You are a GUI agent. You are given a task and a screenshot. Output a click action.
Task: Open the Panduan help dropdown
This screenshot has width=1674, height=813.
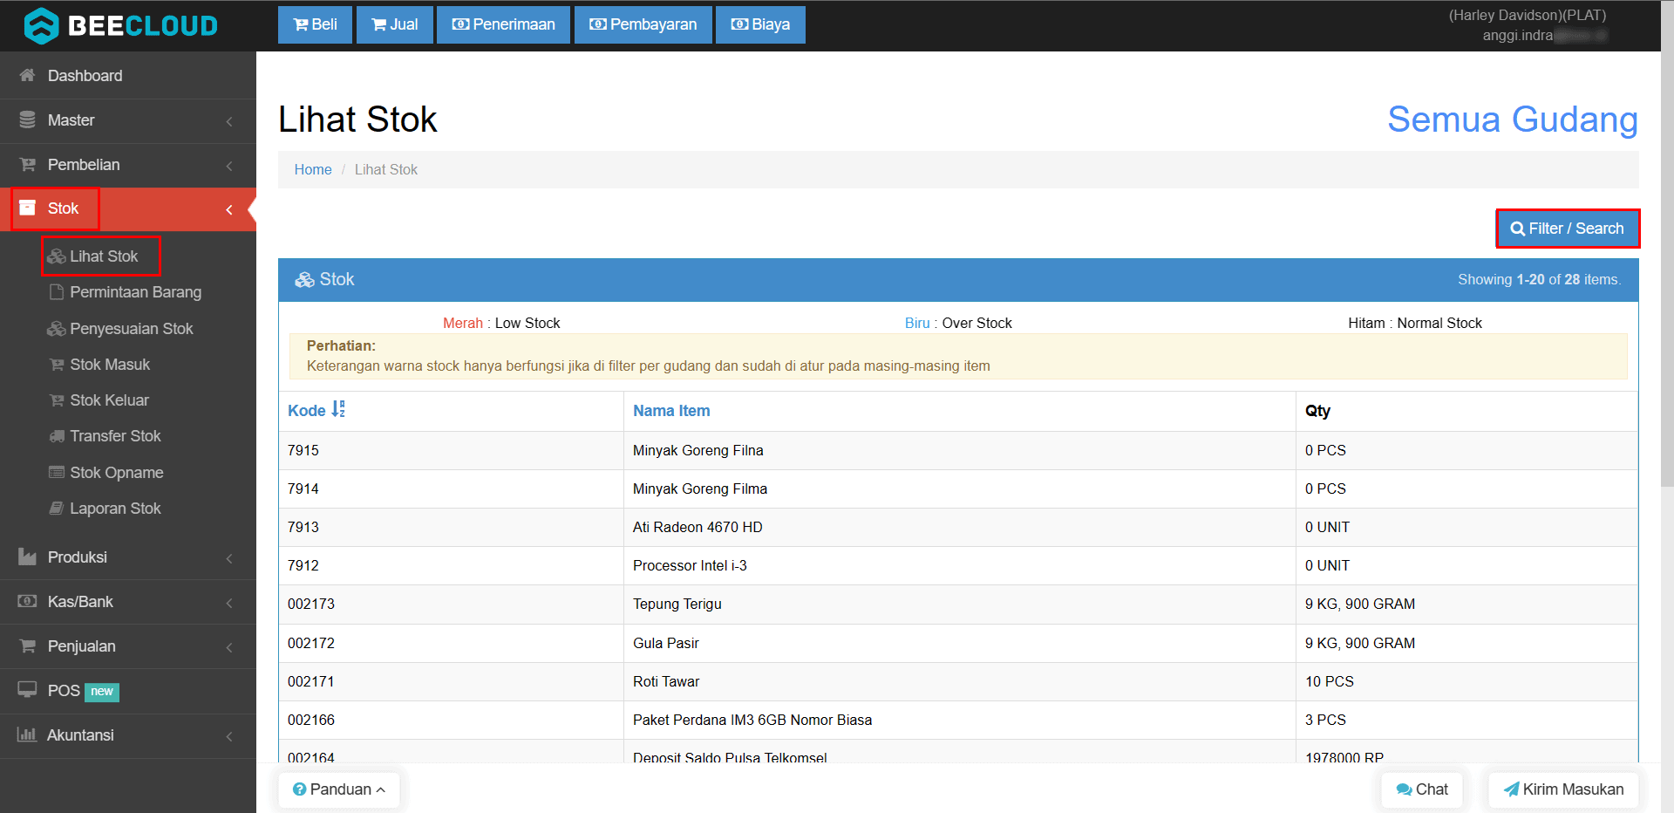339,789
